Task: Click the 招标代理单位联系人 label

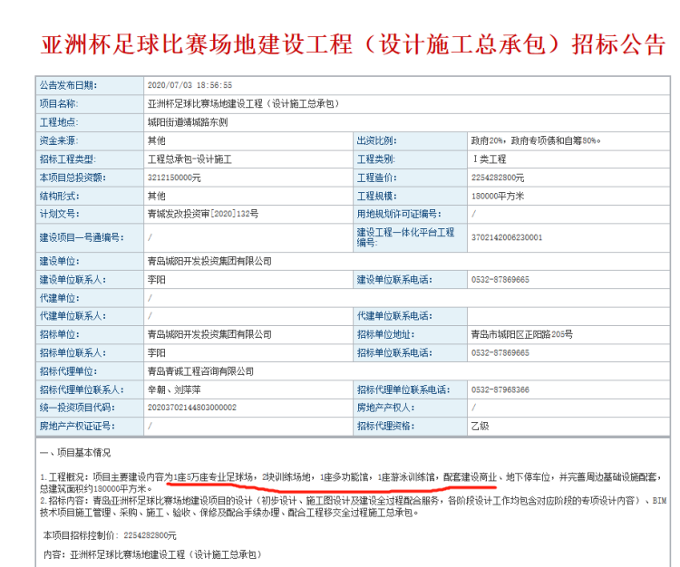Action: tap(82, 390)
